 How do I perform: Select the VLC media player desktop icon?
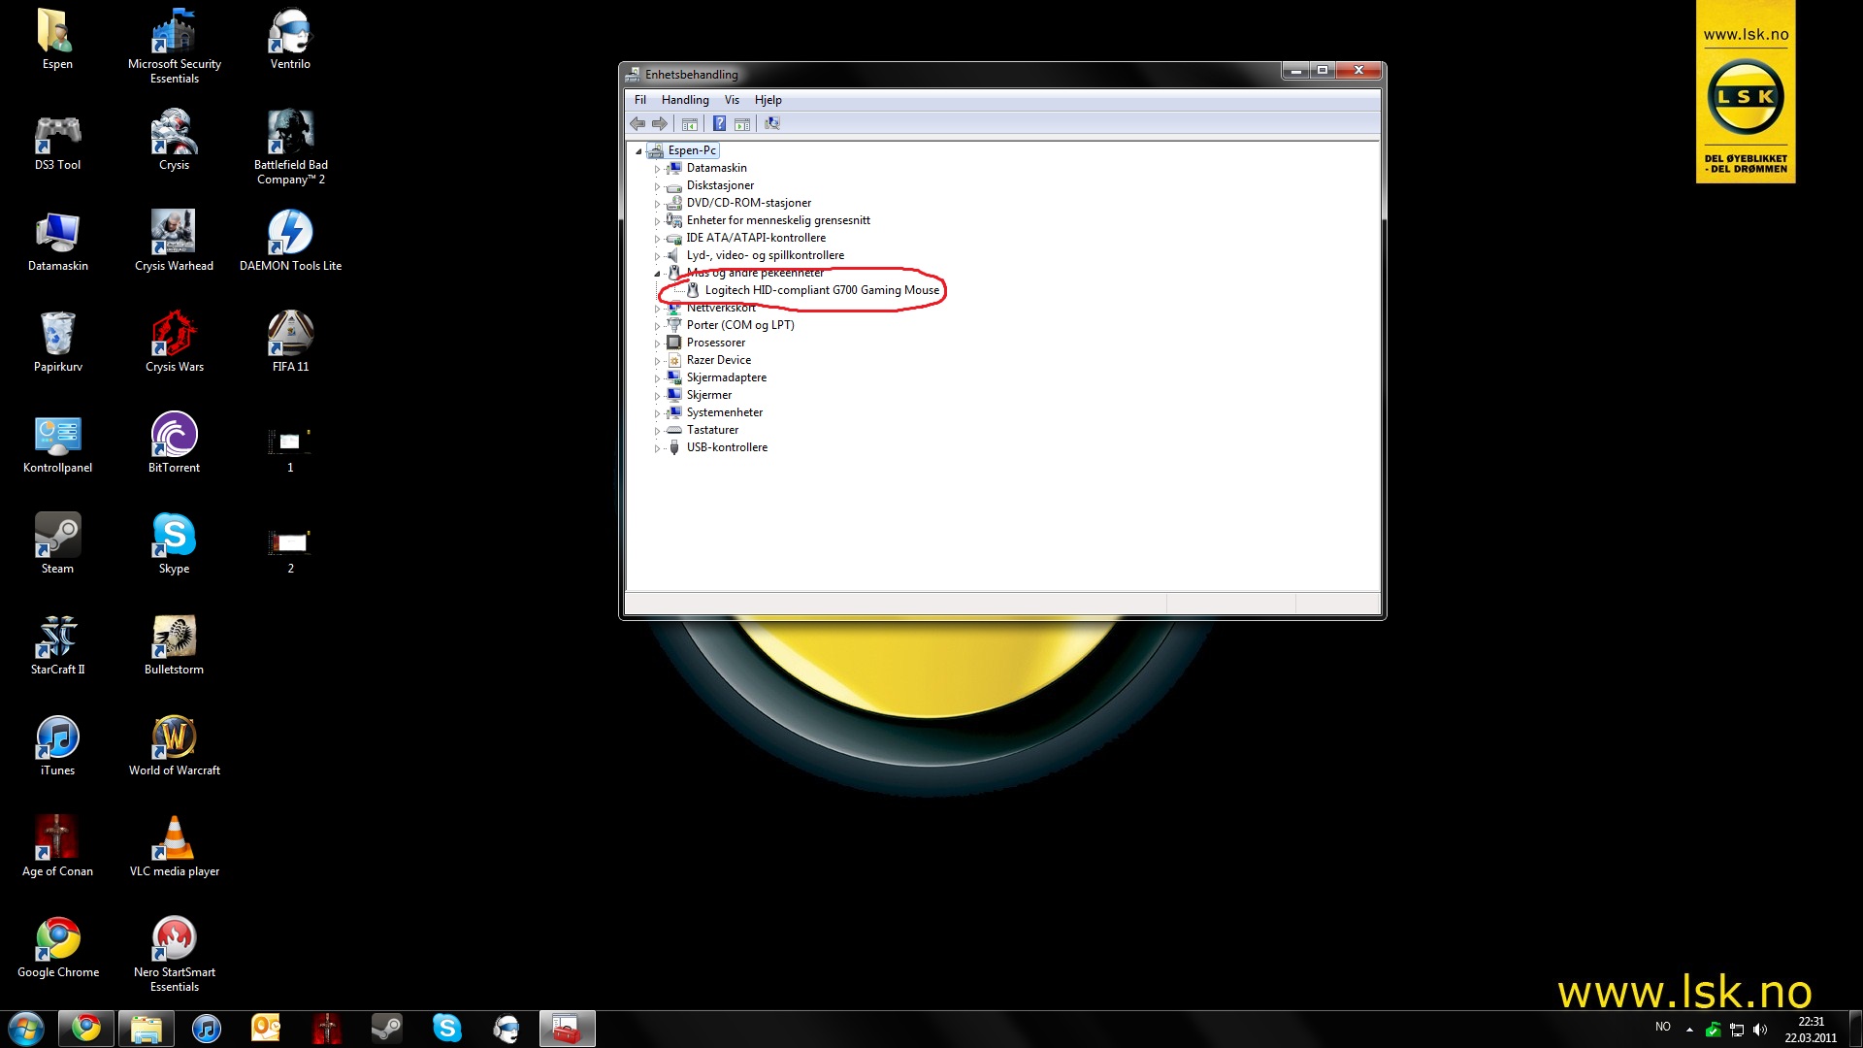(x=175, y=846)
